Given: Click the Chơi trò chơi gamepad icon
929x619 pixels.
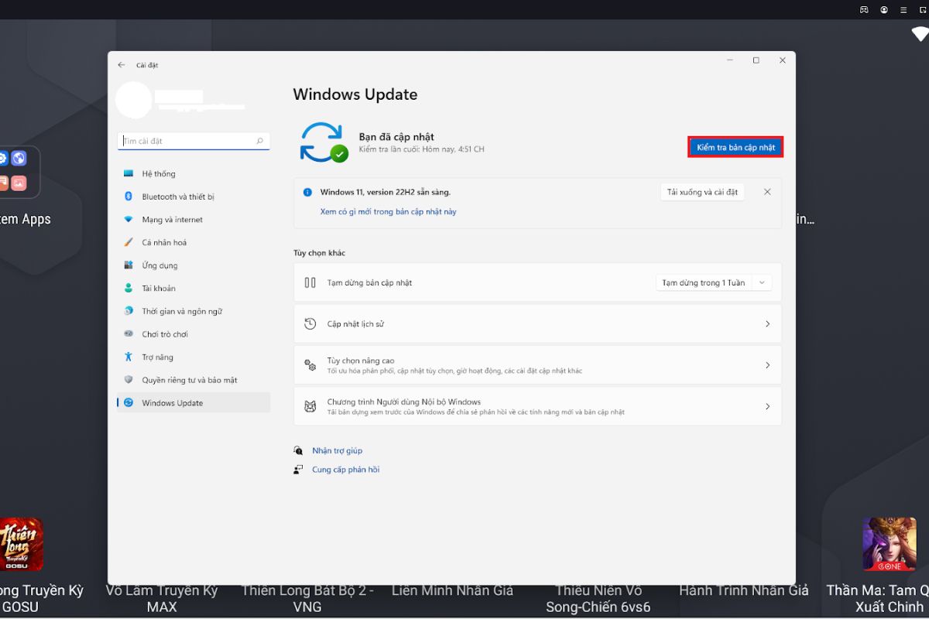Looking at the screenshot, I should 129,334.
